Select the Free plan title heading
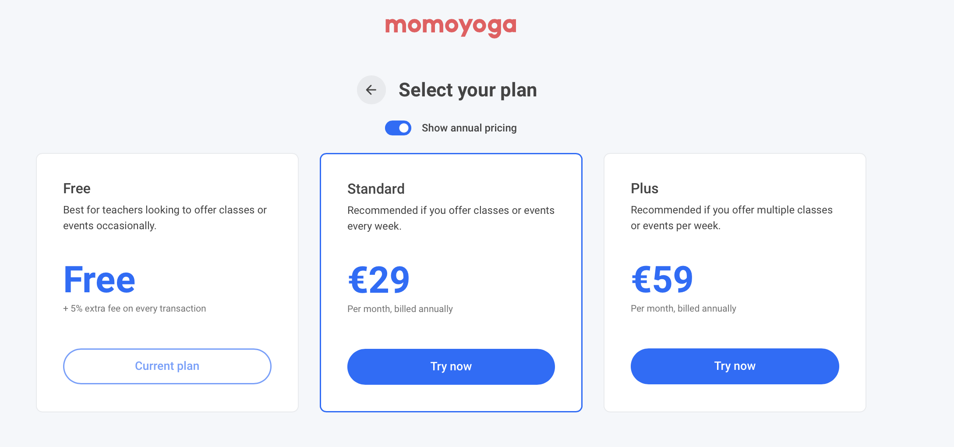The height and width of the screenshot is (447, 954). [x=77, y=188]
